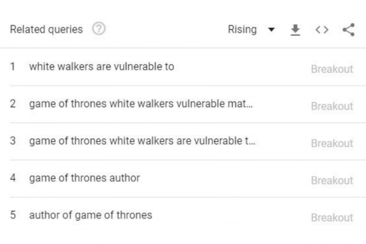Viewport: 366px width, 244px height.
Task: Open query white walkers are vulnerable to
Action: 102,66
